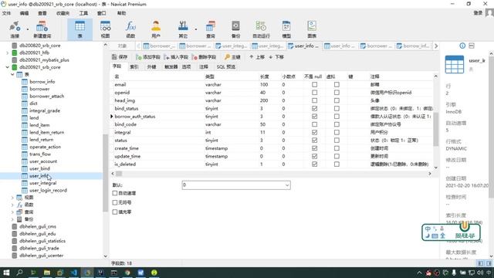This screenshot has width=494, height=278.
Task: Switch to the Fields tab
Action: click(117, 66)
